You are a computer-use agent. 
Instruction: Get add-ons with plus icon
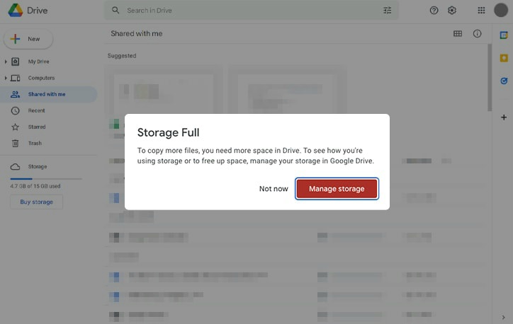504,117
